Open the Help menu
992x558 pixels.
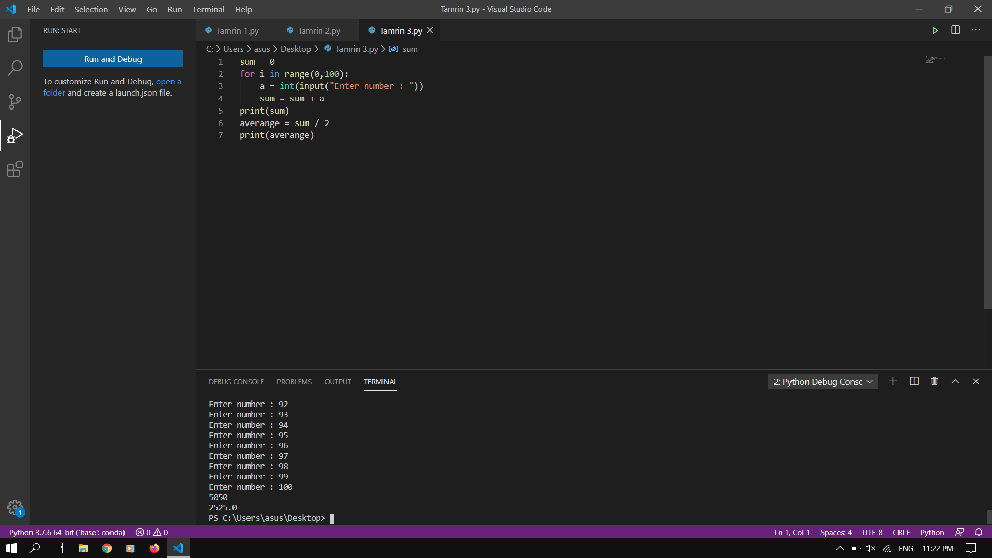243,9
